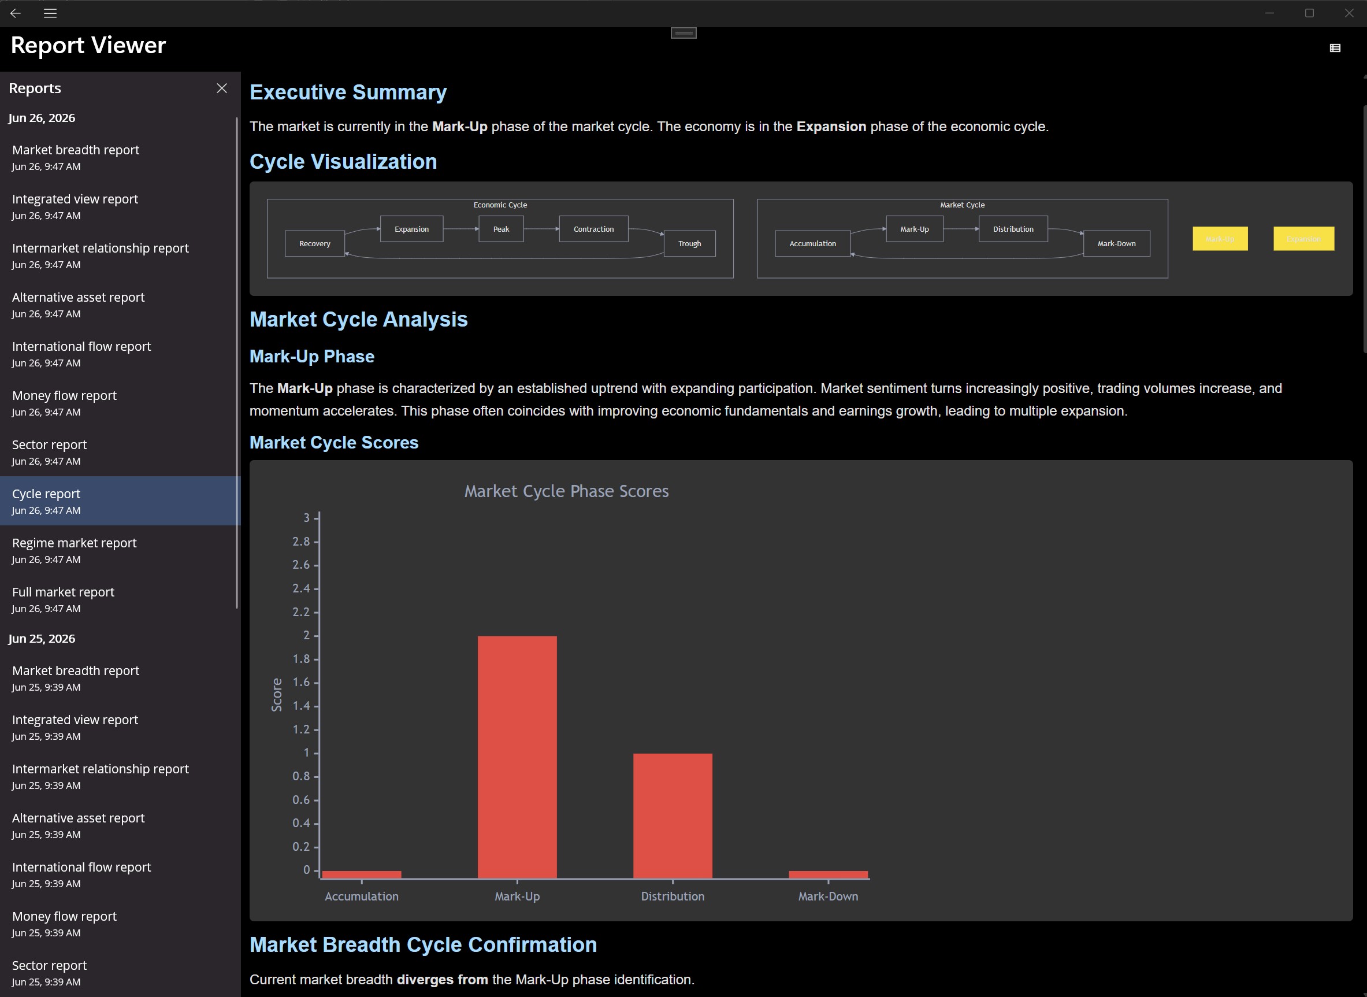Select Money flow report from Jun 25
This screenshot has height=997, width=1367.
tap(121, 924)
